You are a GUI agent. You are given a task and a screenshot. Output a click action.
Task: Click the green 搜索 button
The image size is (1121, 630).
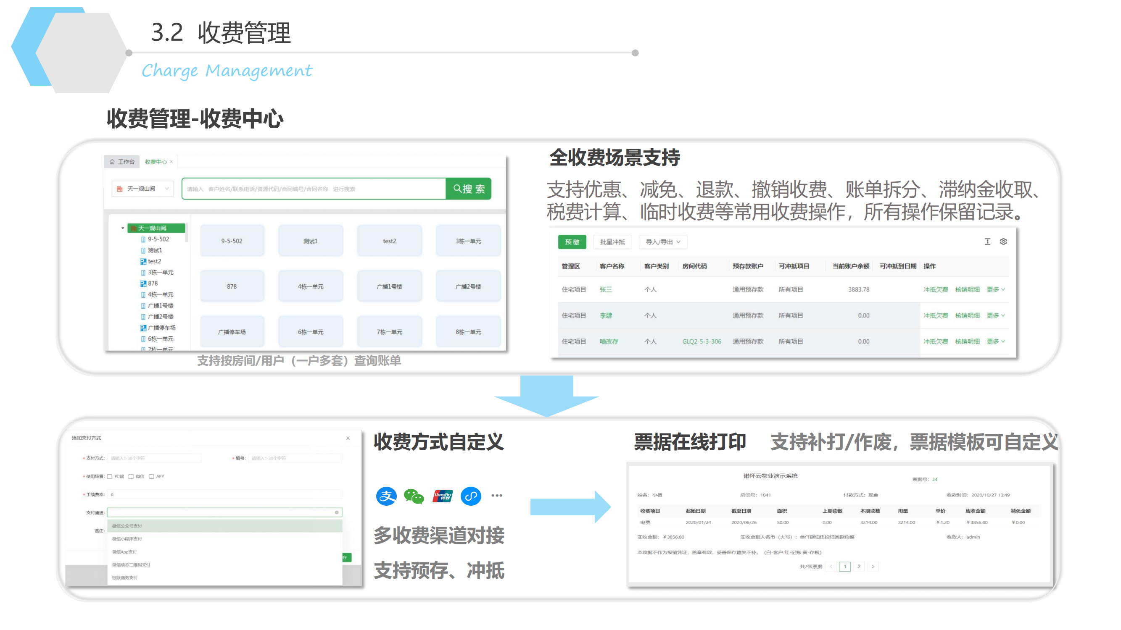tap(468, 189)
